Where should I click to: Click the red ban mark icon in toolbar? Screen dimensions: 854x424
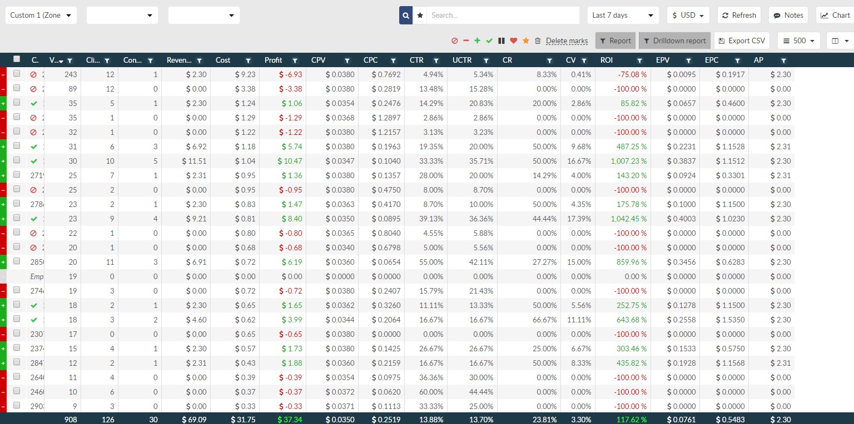[454, 41]
